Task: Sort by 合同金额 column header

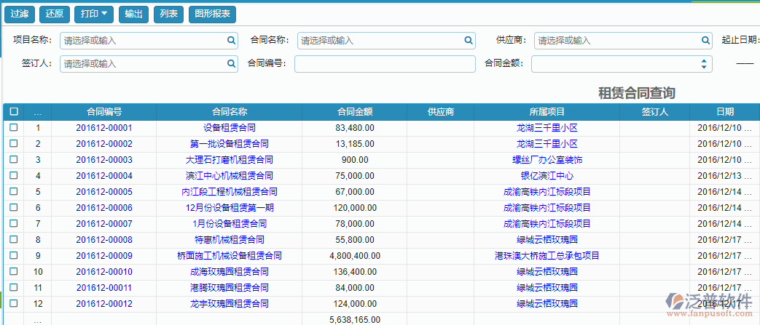Action: [x=355, y=112]
